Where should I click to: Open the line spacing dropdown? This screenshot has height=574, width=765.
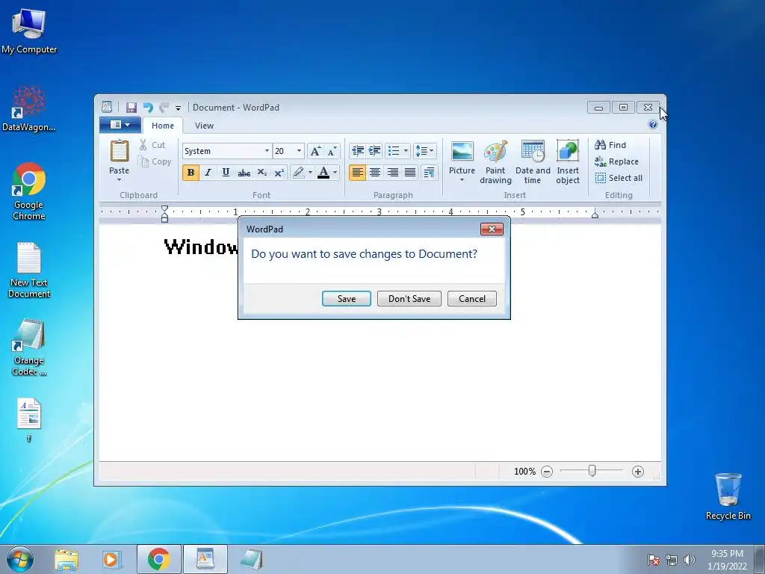(x=424, y=151)
